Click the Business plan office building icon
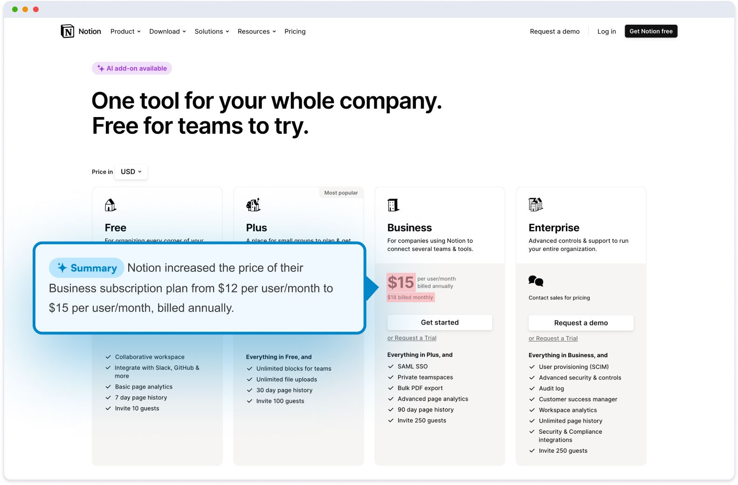The image size is (738, 485). click(x=393, y=205)
